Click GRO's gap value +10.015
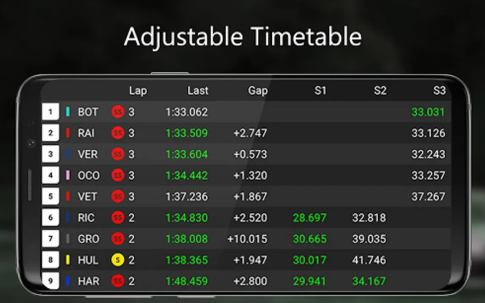The height and width of the screenshot is (303, 485). (247, 239)
